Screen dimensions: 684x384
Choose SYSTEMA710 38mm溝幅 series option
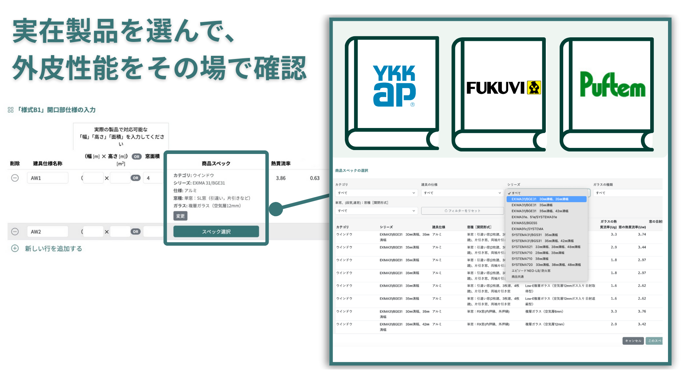(x=530, y=259)
